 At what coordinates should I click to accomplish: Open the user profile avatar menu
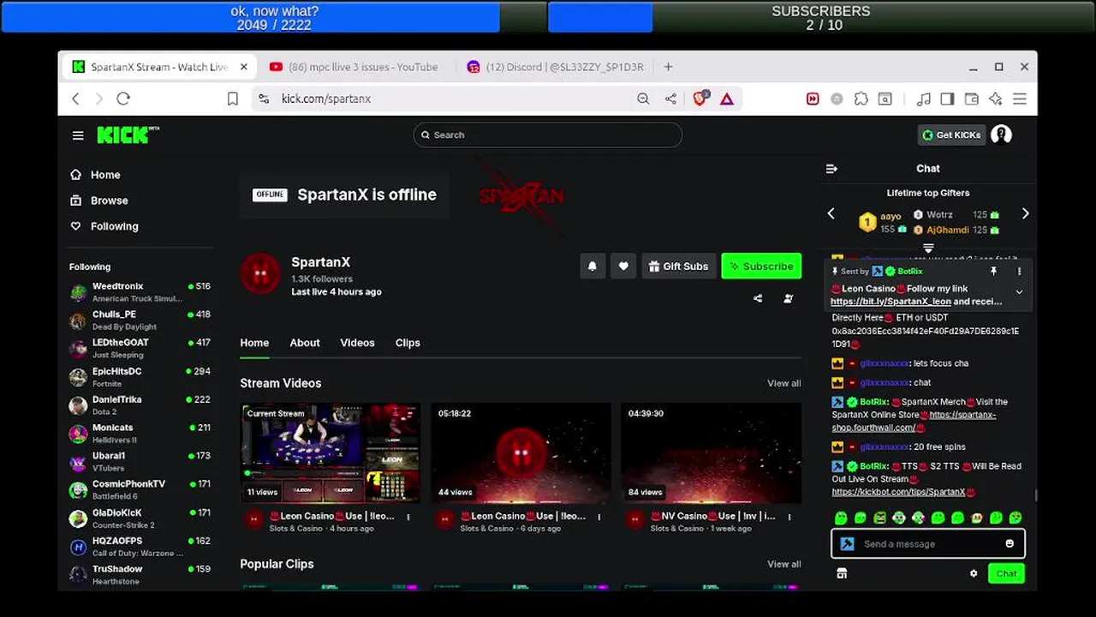(x=1001, y=135)
